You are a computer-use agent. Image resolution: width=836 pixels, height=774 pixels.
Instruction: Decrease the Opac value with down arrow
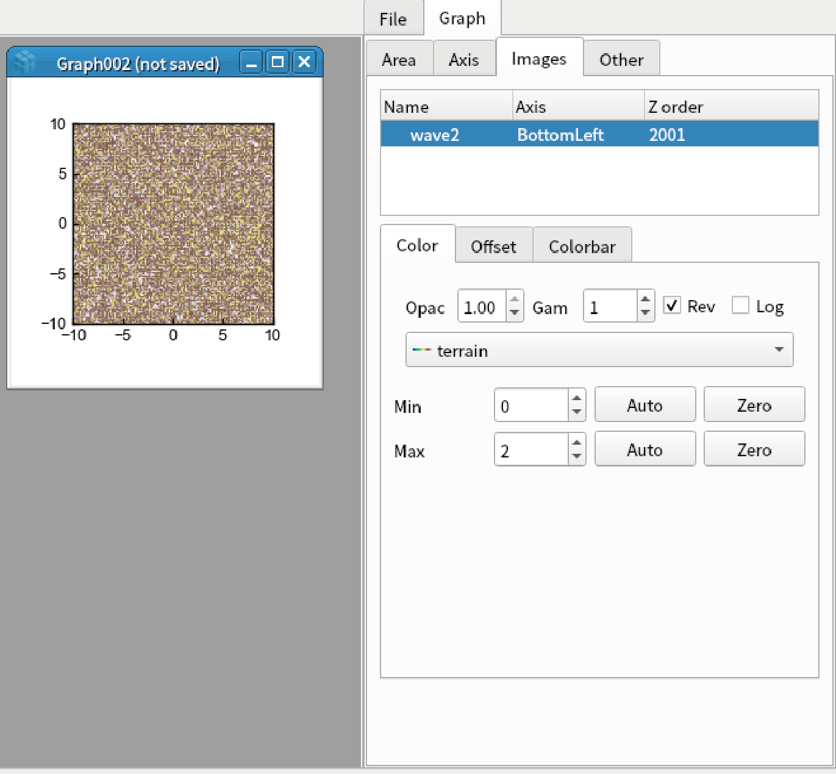515,313
